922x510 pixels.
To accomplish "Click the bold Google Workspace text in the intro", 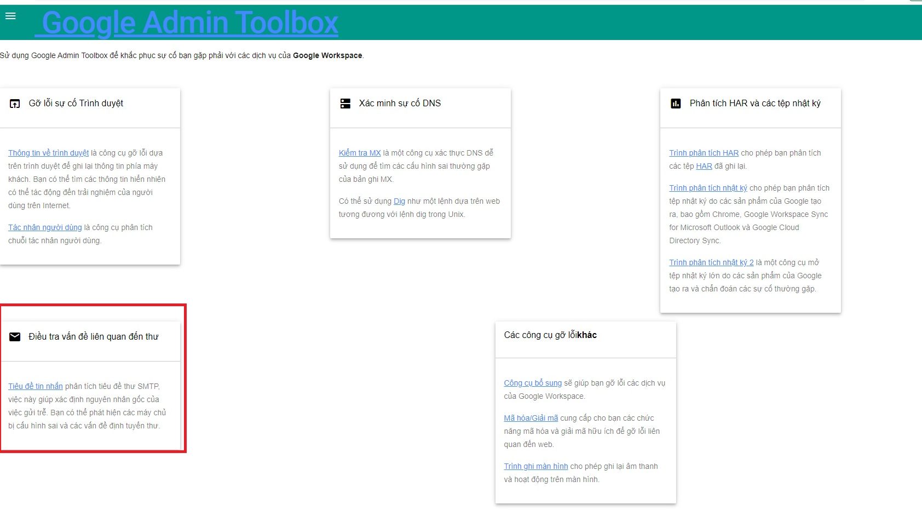I will (x=327, y=55).
